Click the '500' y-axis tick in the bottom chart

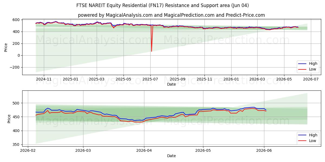pos(16,103)
